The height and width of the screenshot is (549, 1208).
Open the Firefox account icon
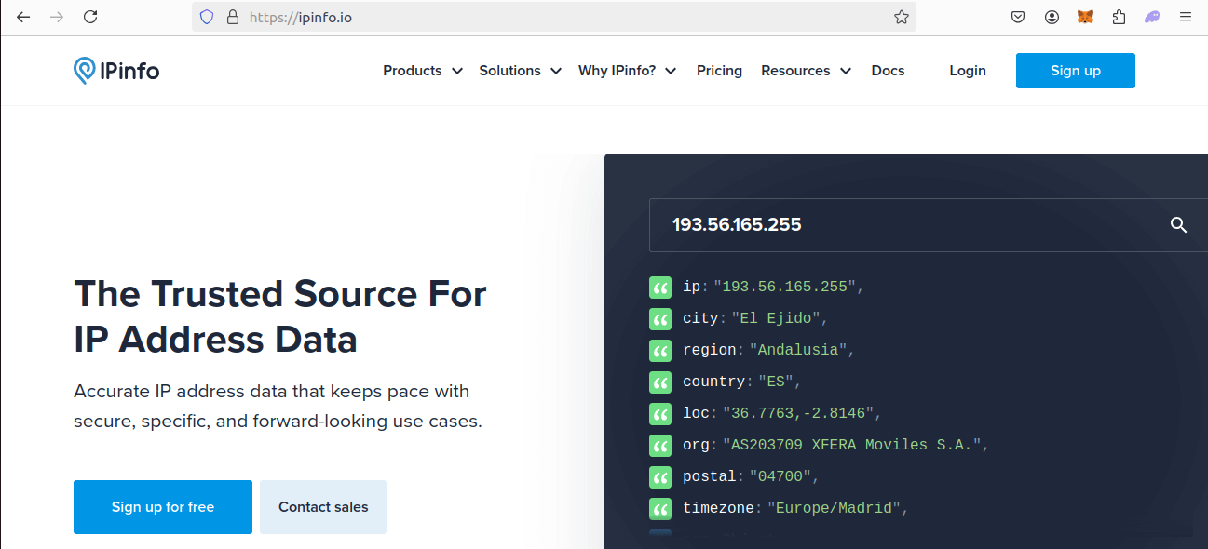[1052, 17]
